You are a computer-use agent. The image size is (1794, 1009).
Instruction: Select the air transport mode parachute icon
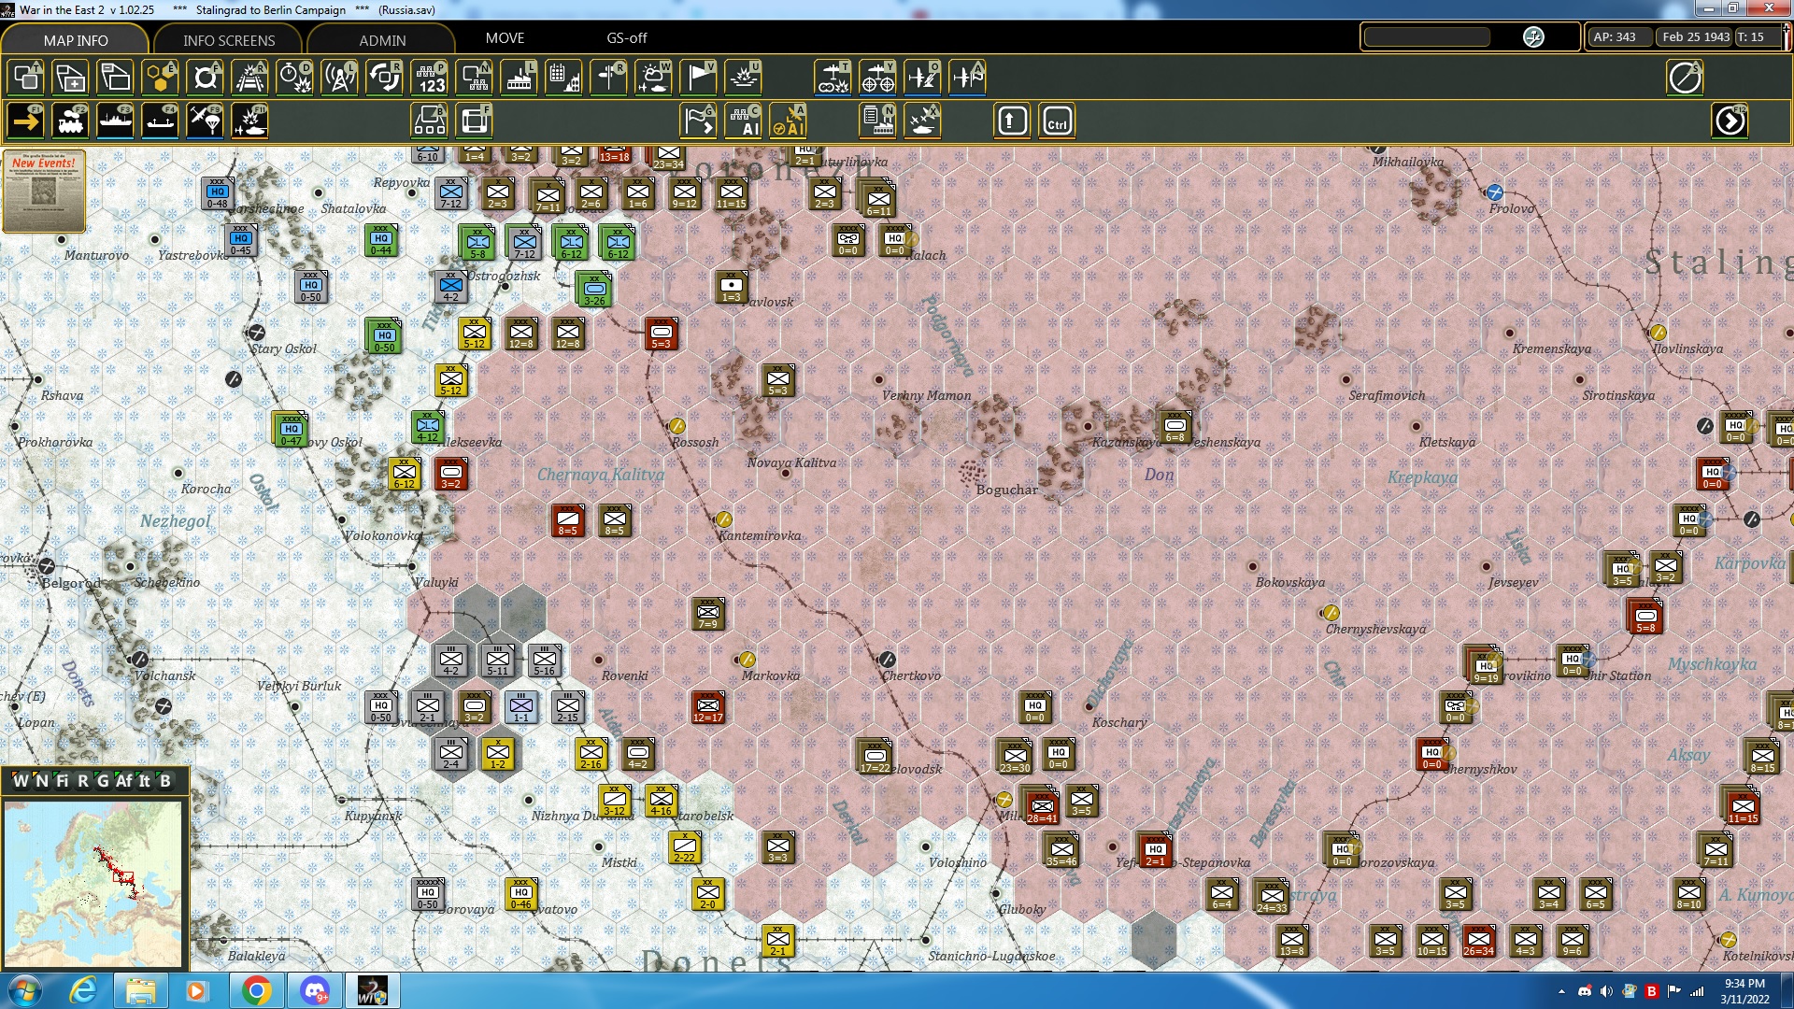click(x=205, y=120)
